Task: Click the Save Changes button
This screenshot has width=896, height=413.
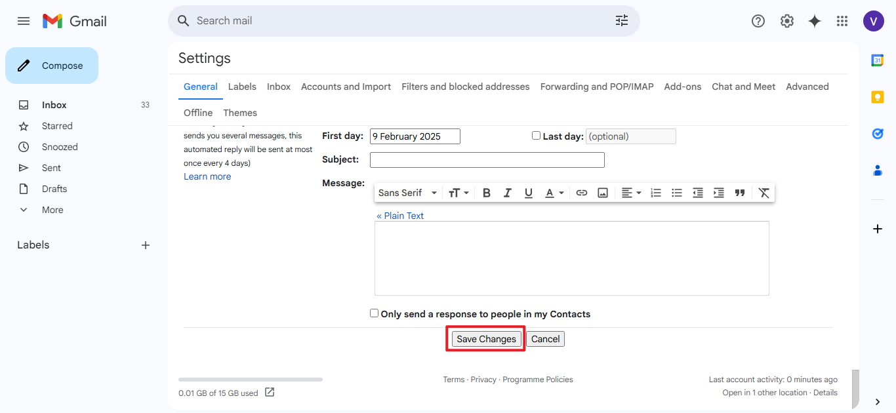Action: [486, 339]
